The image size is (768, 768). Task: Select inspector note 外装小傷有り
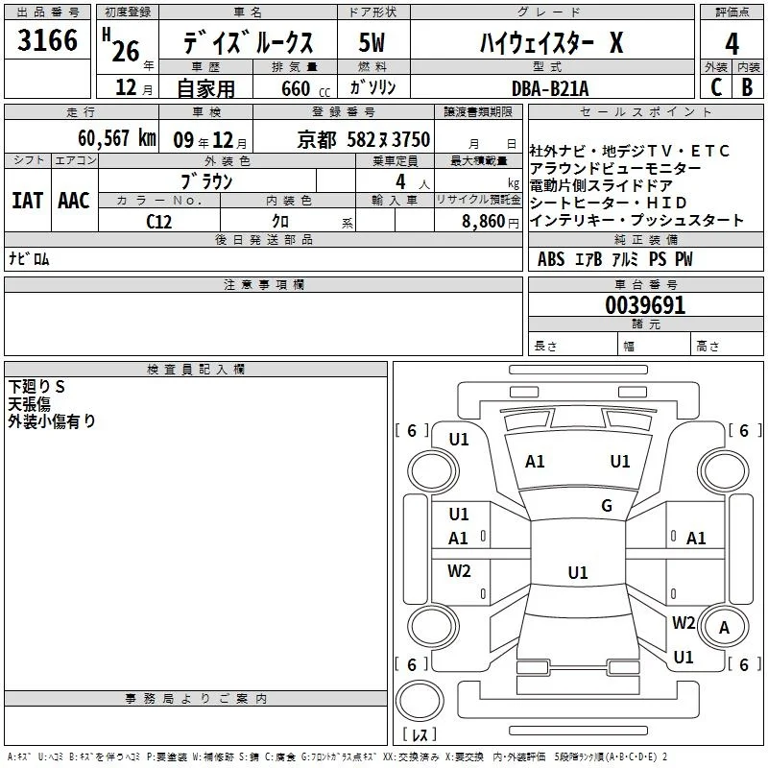click(x=52, y=421)
